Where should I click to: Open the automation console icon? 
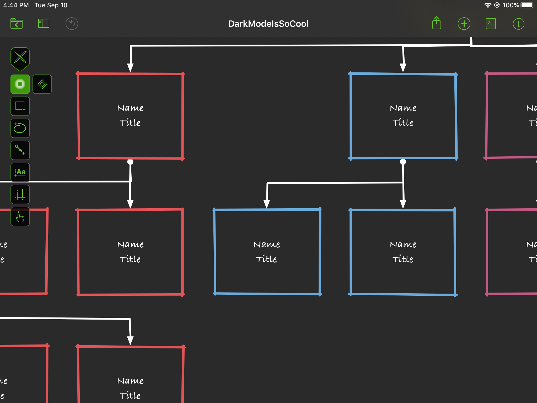(x=491, y=24)
